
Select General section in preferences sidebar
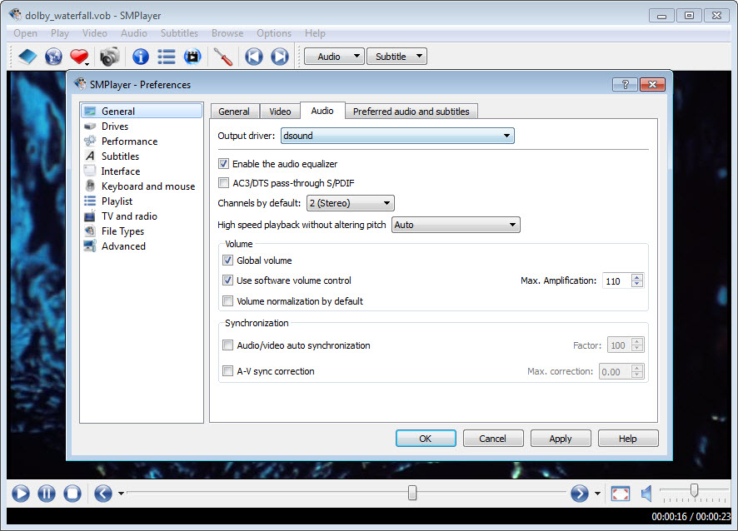tap(142, 111)
